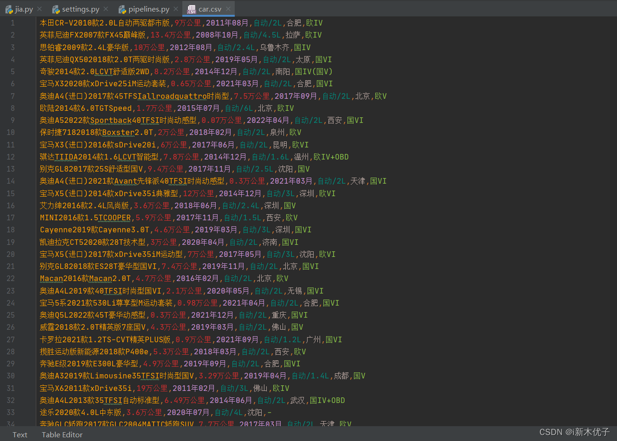
Task: Switch to the pipelines.py tab
Action: pyautogui.click(x=149, y=9)
